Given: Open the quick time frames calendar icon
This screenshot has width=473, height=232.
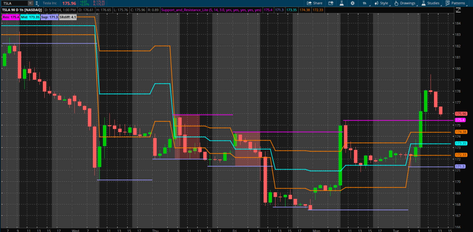Looking at the screenshot, I should (x=331, y=3).
